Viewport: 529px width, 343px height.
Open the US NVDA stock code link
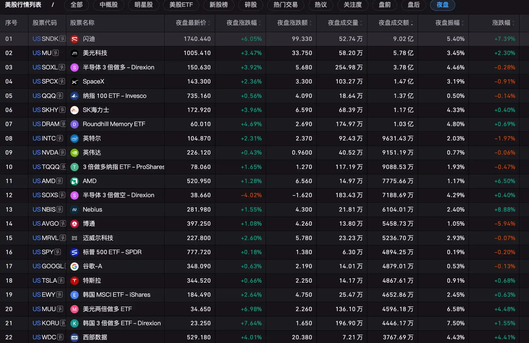point(45,153)
